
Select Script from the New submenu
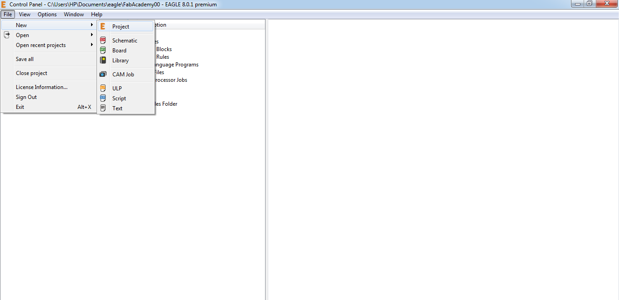pyautogui.click(x=126, y=98)
